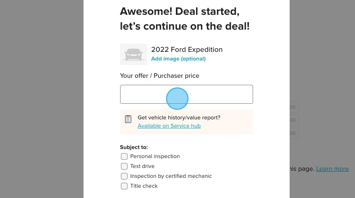Screen dimensions: 355x198
Task: Follow the Learn more link
Action: [332, 169]
